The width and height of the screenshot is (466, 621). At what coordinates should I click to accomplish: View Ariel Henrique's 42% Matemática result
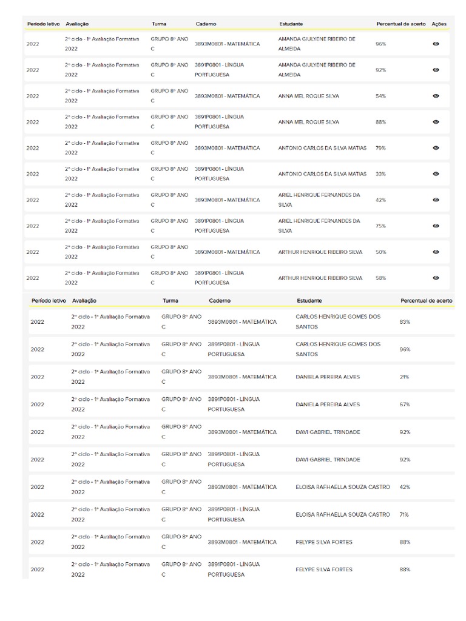coord(436,200)
